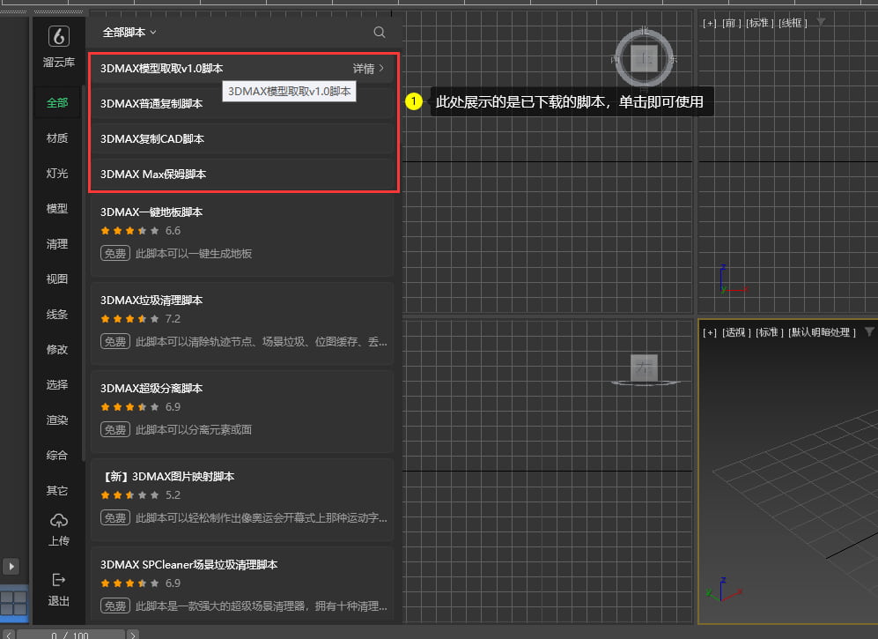Select the 材质 category tab
Image resolution: width=878 pixels, height=639 pixels.
tap(57, 137)
